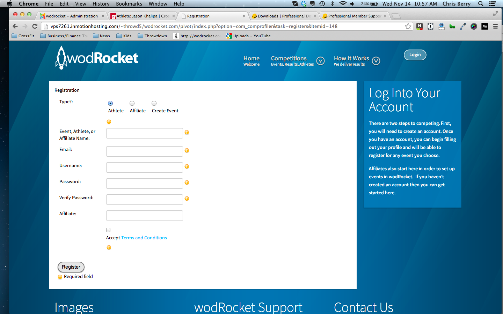The width and height of the screenshot is (503, 314).
Task: Open the View menu
Action: point(80,3)
